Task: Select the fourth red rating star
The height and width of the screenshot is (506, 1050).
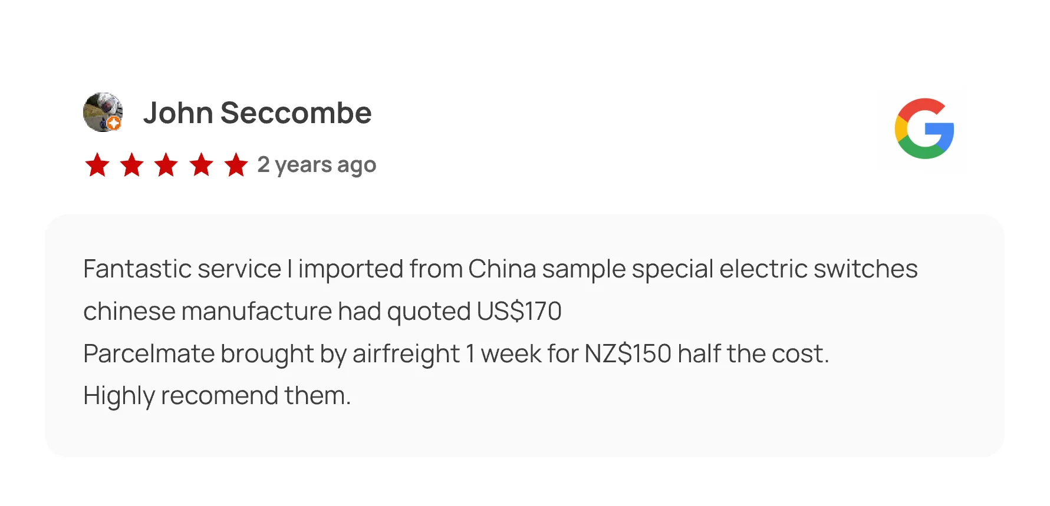Action: (x=201, y=165)
